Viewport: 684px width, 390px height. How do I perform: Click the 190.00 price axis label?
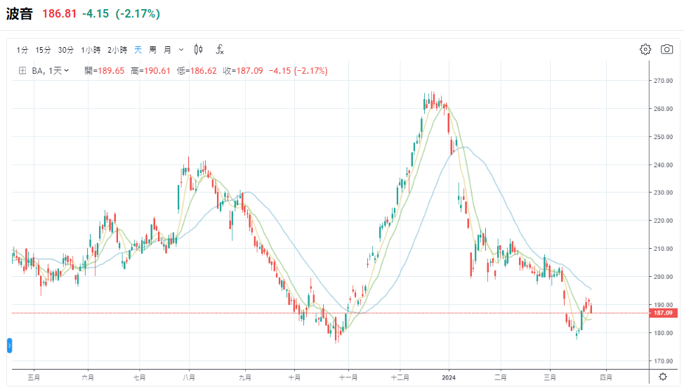click(x=663, y=304)
